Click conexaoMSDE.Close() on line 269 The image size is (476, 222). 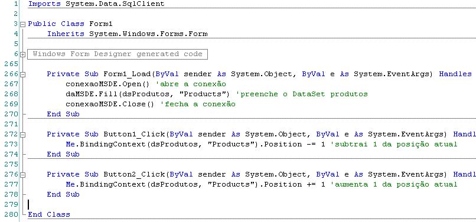[x=110, y=104]
